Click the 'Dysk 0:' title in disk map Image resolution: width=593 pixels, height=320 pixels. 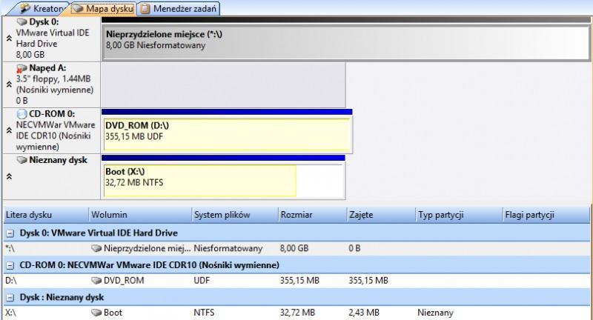click(44, 22)
